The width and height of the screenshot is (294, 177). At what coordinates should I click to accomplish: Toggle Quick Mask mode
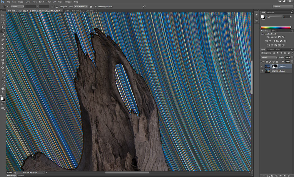click(3, 104)
